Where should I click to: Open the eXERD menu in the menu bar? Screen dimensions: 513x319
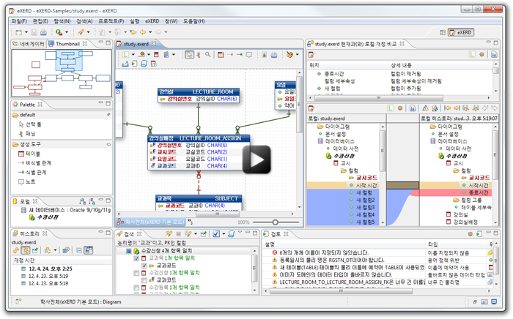point(152,21)
